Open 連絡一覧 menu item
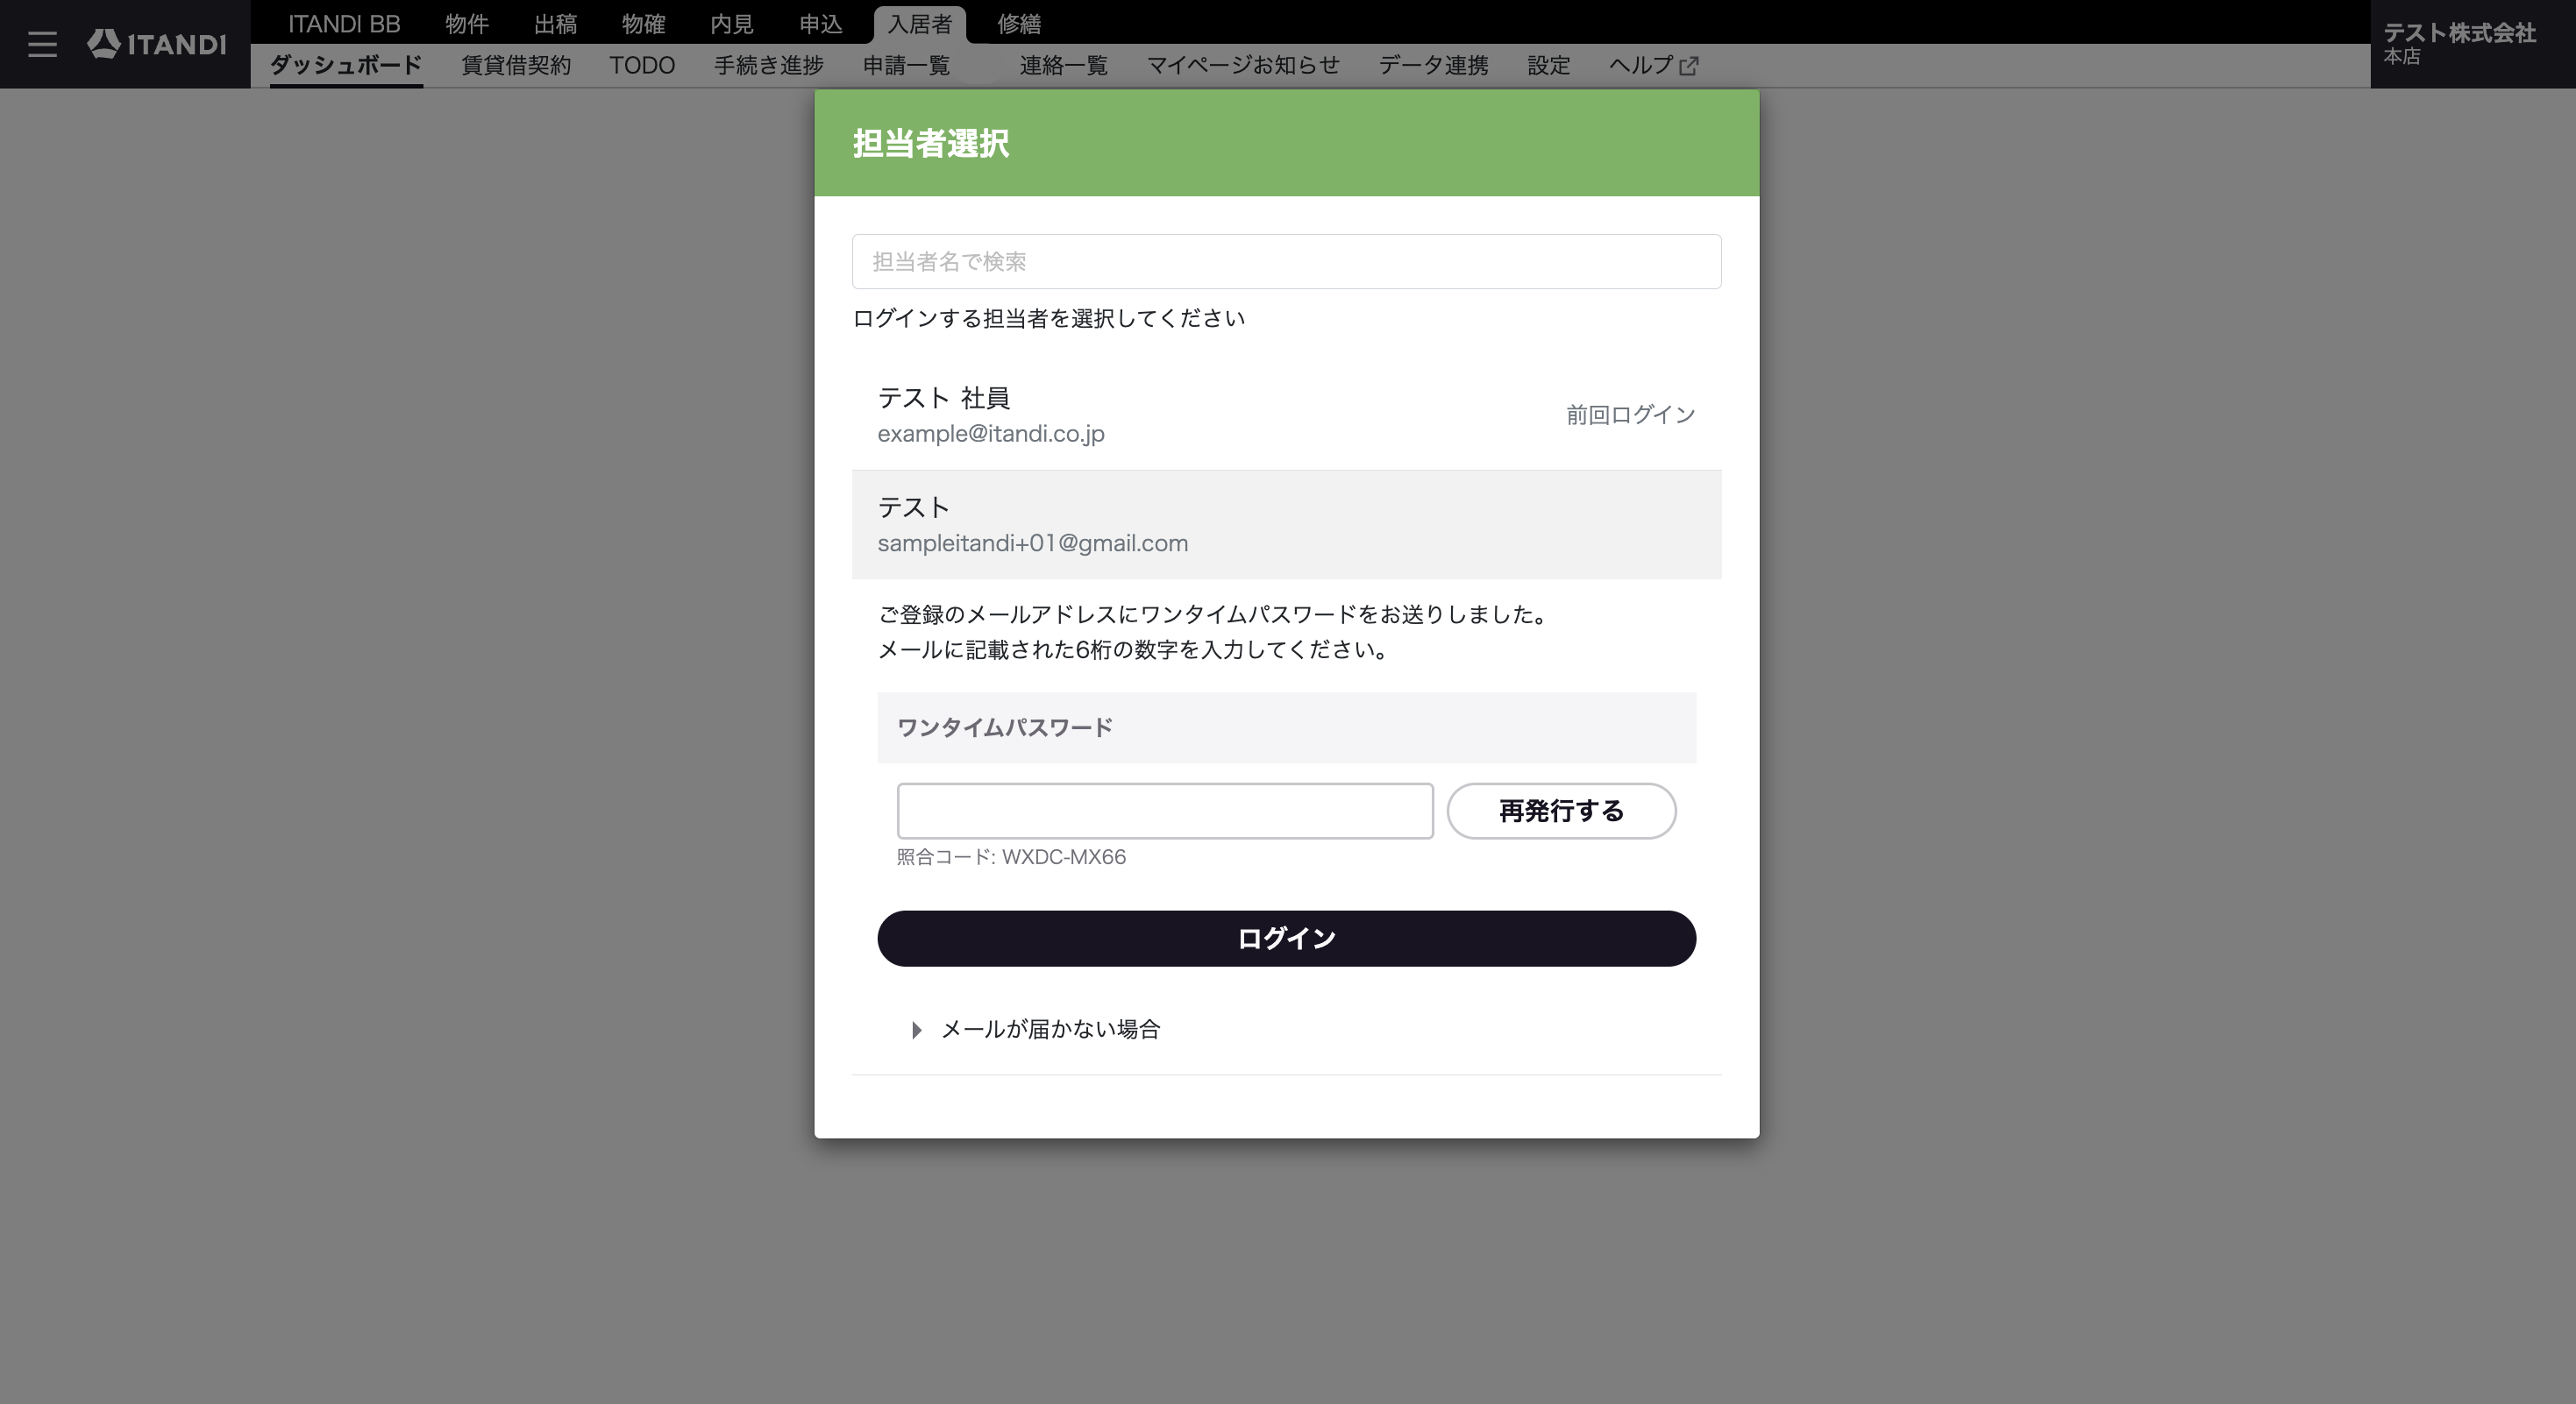Screen dimensions: 2576x1404 [x=1064, y=65]
